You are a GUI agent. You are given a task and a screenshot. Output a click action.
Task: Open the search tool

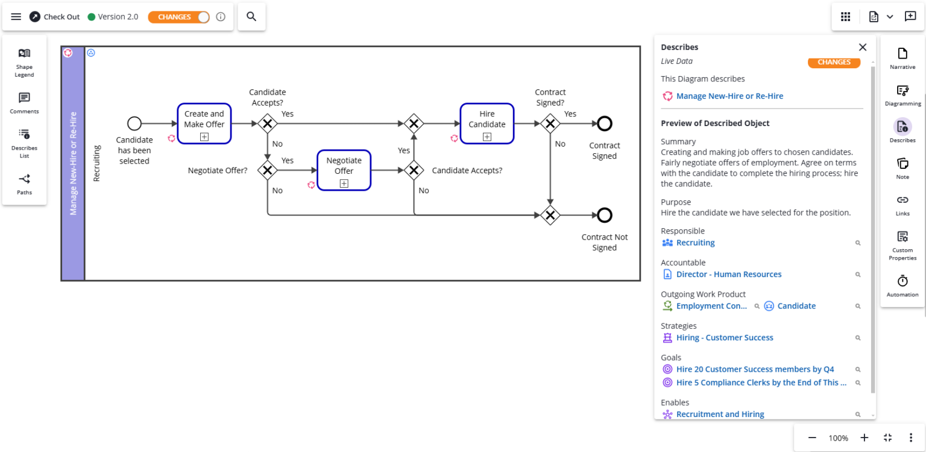(x=251, y=16)
